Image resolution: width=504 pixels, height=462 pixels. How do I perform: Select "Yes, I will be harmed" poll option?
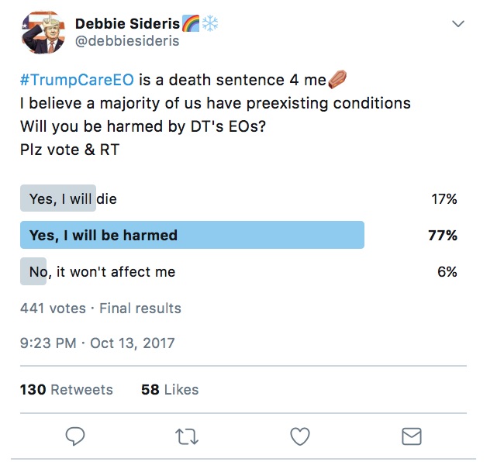pos(103,235)
